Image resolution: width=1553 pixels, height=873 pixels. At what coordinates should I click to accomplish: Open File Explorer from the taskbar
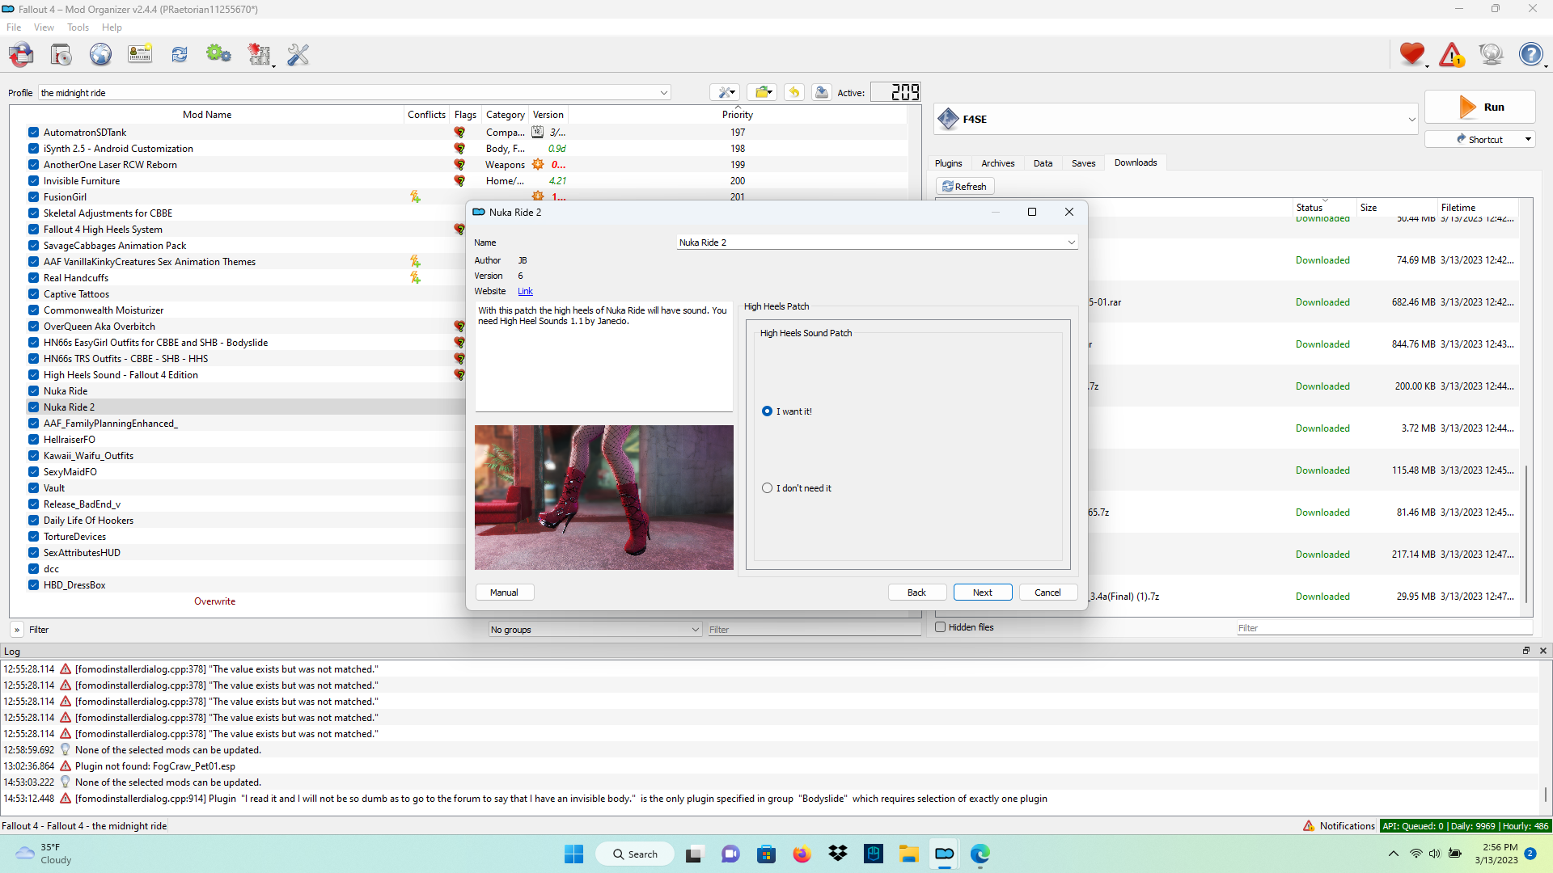coord(908,854)
